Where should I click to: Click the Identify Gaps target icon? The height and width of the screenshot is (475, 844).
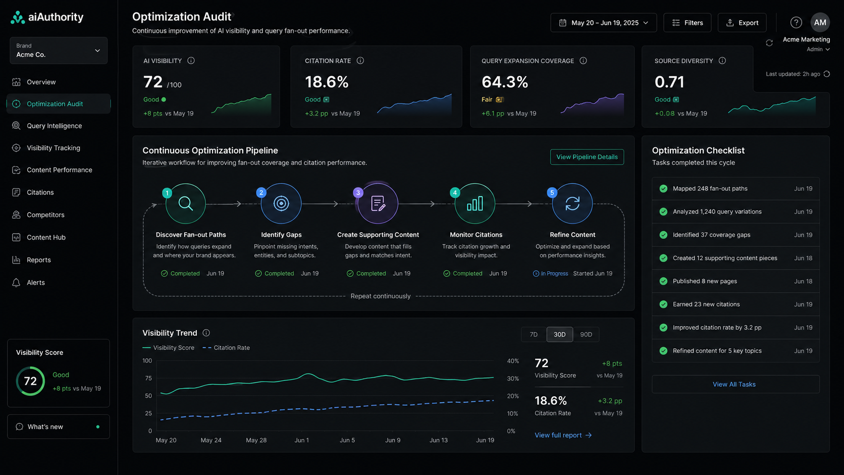[x=281, y=203]
